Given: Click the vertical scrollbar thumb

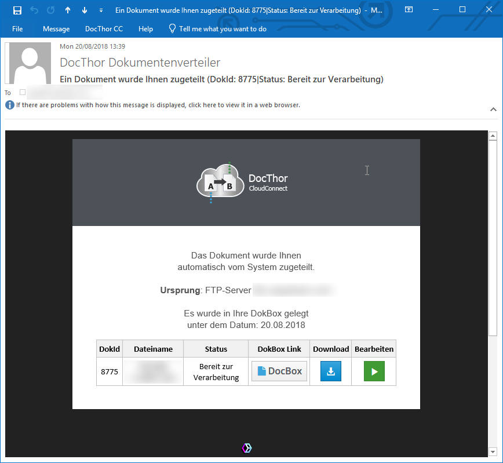Looking at the screenshot, I should [x=493, y=238].
